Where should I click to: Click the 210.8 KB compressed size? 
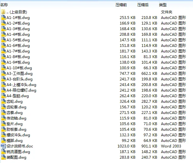click(x=149, y=18)
